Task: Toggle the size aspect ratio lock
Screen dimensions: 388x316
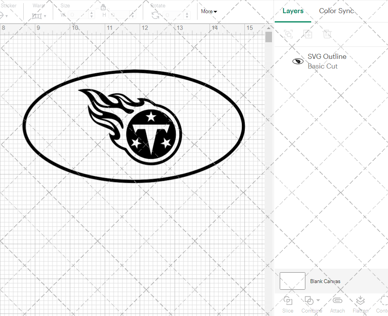Action: 103,7
